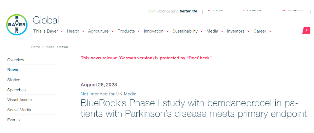The image size is (314, 133).
Task: Select Media in the top navigation
Action: click(x=212, y=31)
